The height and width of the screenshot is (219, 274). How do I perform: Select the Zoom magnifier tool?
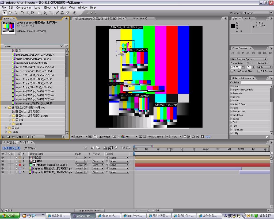point(15,13)
